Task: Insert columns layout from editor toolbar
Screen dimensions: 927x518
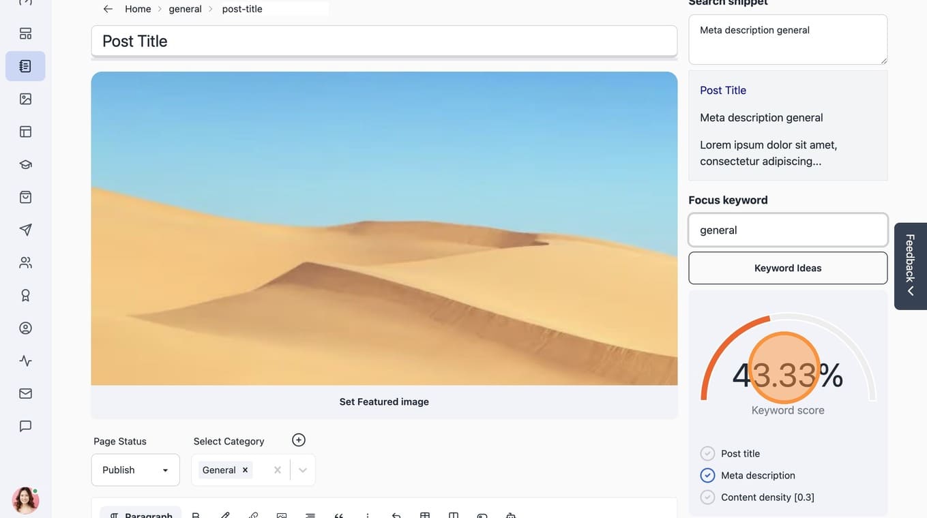Action: point(454,515)
